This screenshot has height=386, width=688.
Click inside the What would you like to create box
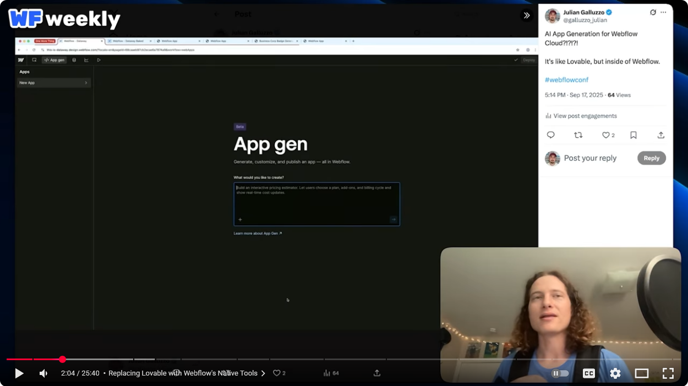[316, 204]
